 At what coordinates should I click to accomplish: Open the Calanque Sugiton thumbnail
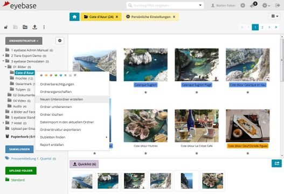[146, 65]
